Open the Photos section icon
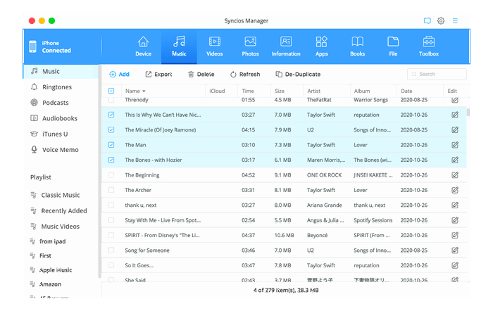493x330 pixels. tap(250, 42)
